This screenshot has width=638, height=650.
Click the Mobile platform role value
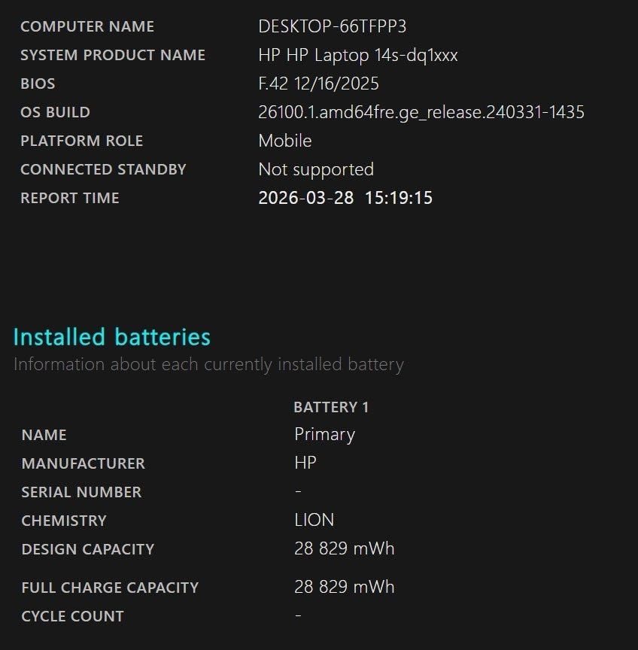[284, 141]
